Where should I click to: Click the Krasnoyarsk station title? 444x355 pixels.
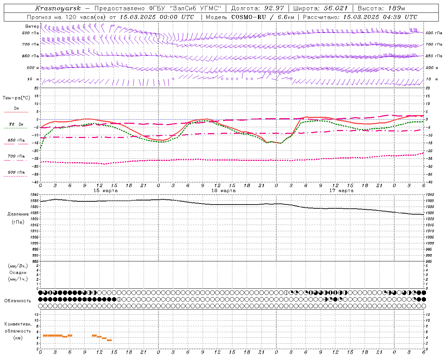tap(58, 8)
